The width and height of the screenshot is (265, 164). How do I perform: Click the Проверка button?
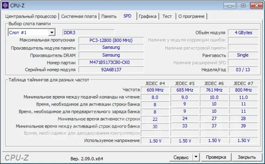216,157
